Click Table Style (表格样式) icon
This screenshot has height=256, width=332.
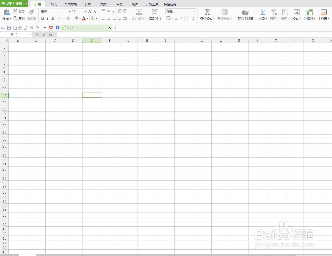coord(225,12)
